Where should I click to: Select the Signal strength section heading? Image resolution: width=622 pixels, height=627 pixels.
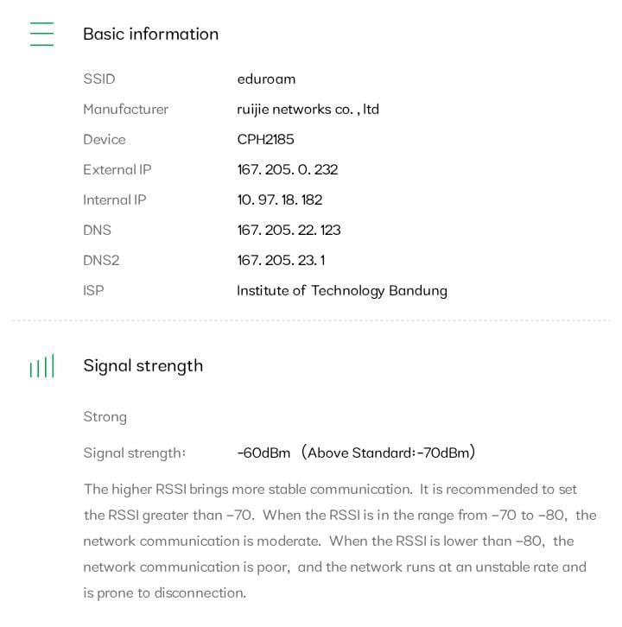click(143, 365)
